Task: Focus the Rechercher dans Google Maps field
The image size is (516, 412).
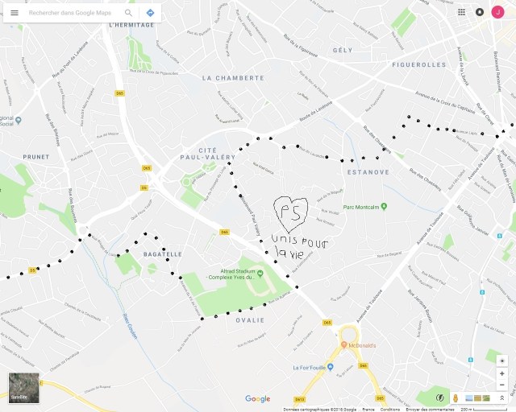Action: point(70,13)
